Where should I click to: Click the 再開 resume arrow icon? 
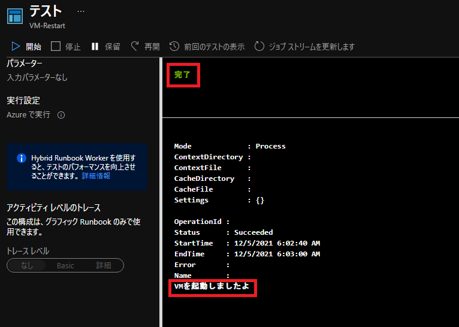[x=134, y=46]
